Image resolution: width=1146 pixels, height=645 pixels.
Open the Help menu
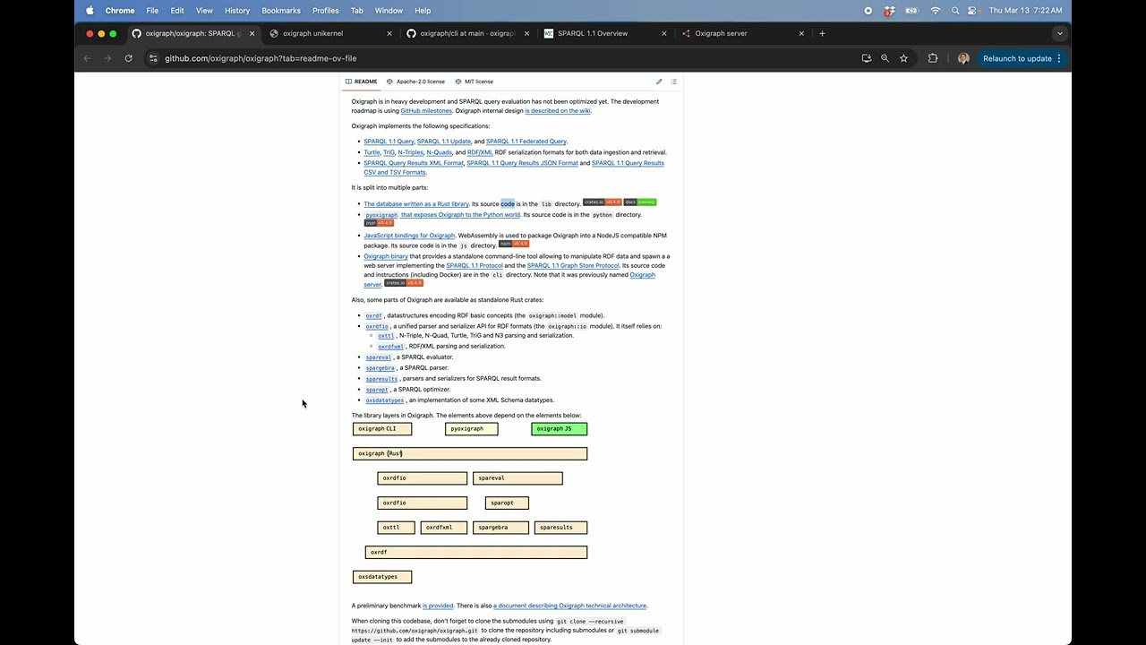[x=423, y=11]
